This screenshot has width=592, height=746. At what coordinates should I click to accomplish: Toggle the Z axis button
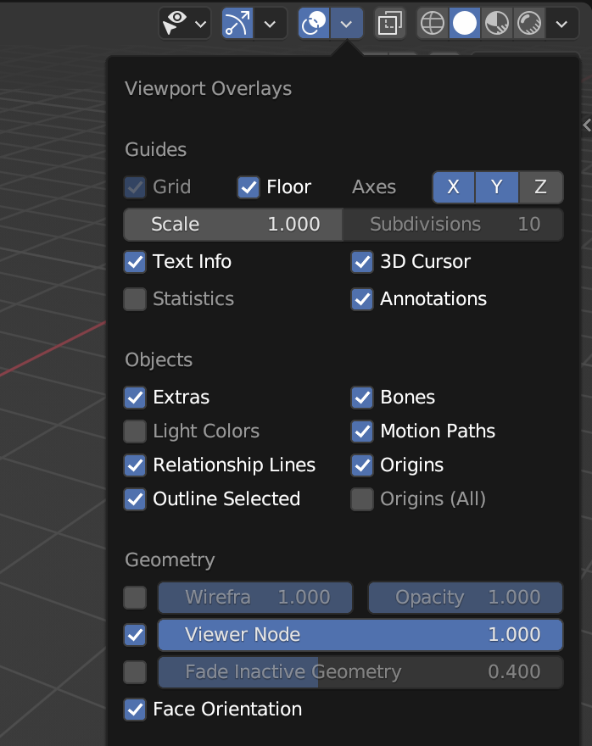(540, 187)
